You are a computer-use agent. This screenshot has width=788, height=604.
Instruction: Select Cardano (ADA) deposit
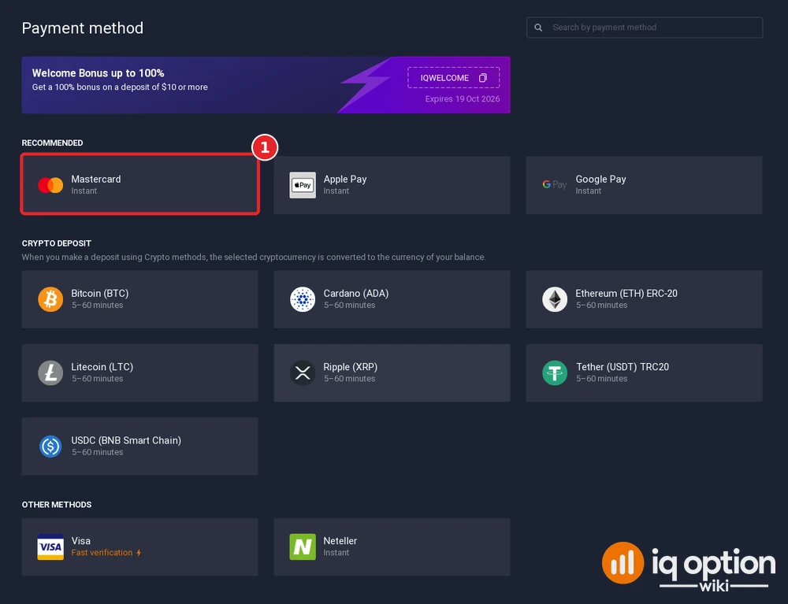[x=392, y=299]
